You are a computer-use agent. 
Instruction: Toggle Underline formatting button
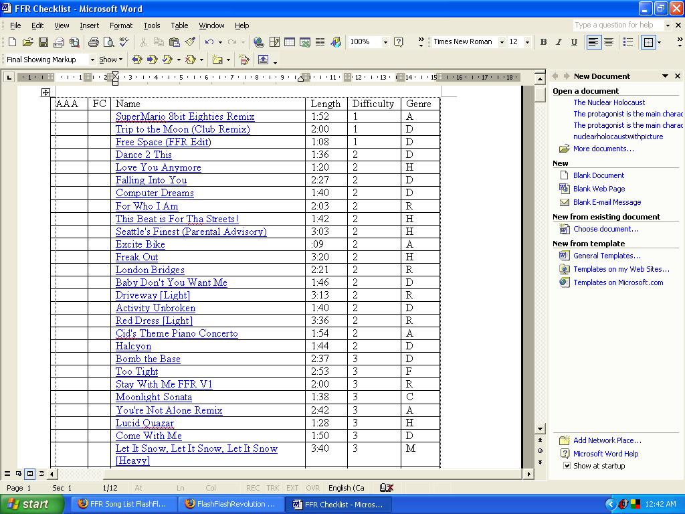[574, 42]
